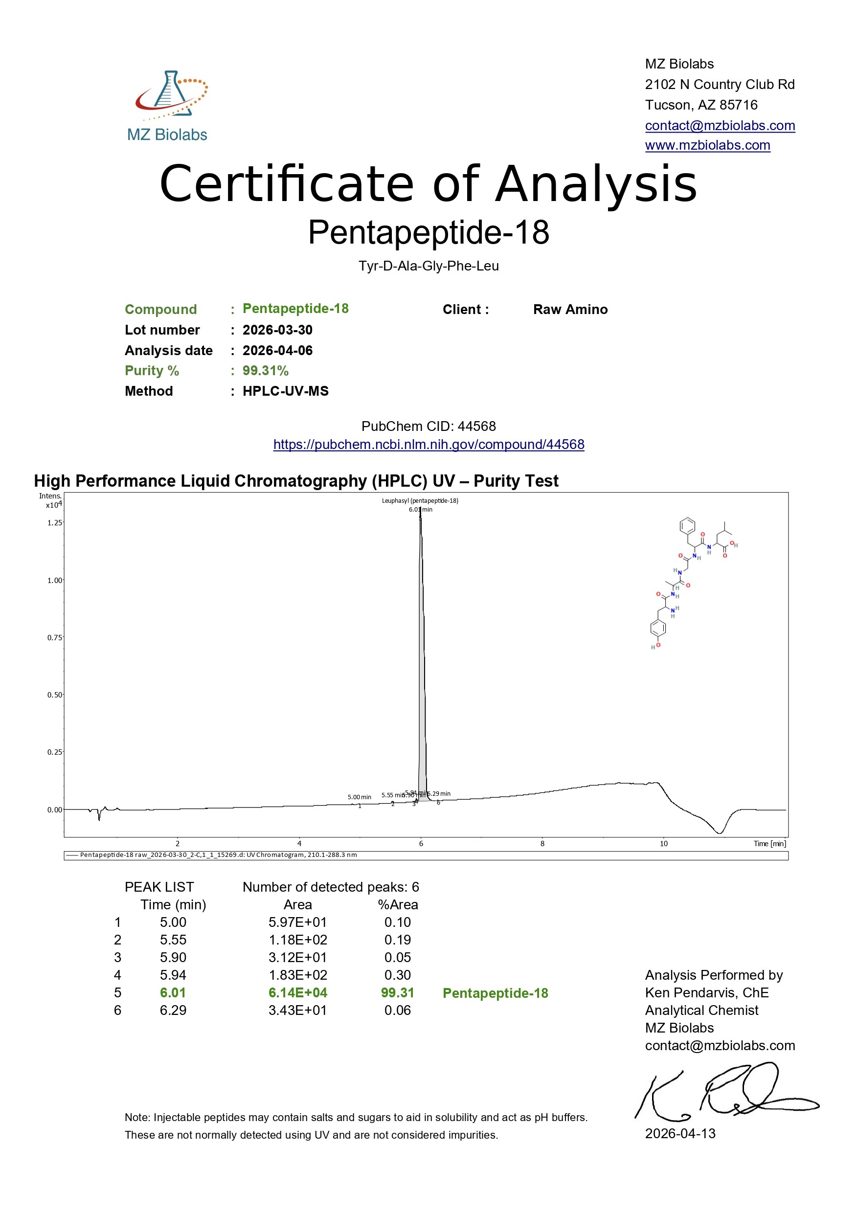The height and width of the screenshot is (1214, 858).
Task: Click the chromatogram legend file name line
Action: point(218,854)
